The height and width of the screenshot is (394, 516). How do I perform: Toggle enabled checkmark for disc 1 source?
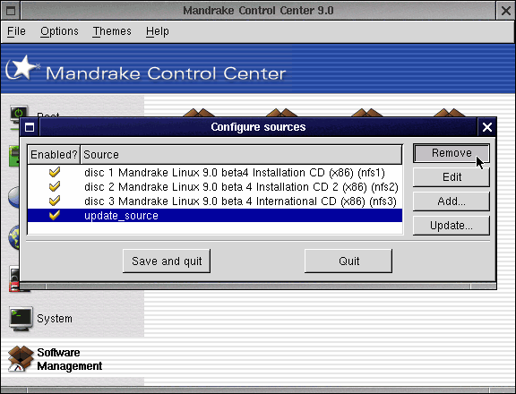point(55,172)
